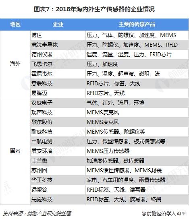Click the @前瞻经济学人APP attribution

pyautogui.click(x=164, y=214)
